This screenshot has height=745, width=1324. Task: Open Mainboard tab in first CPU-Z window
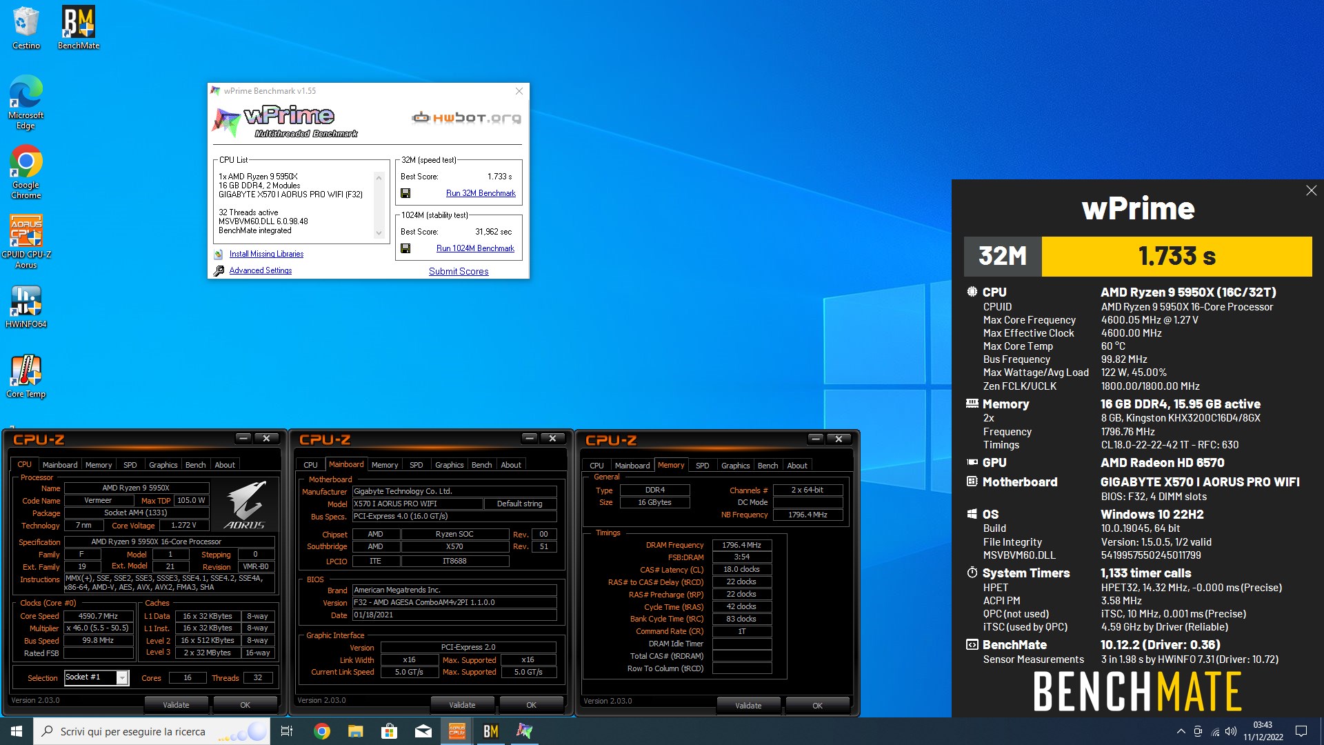pos(60,465)
